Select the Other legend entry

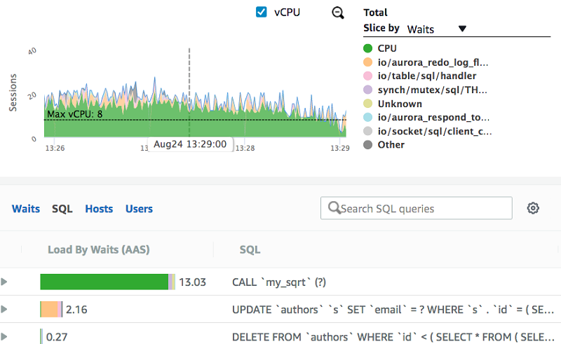click(x=384, y=145)
